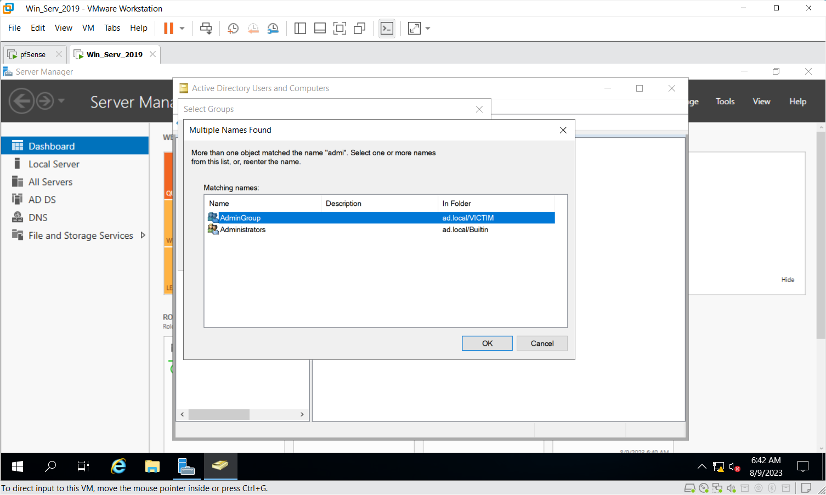Click Active Directory Users taskbar icon

(220, 466)
